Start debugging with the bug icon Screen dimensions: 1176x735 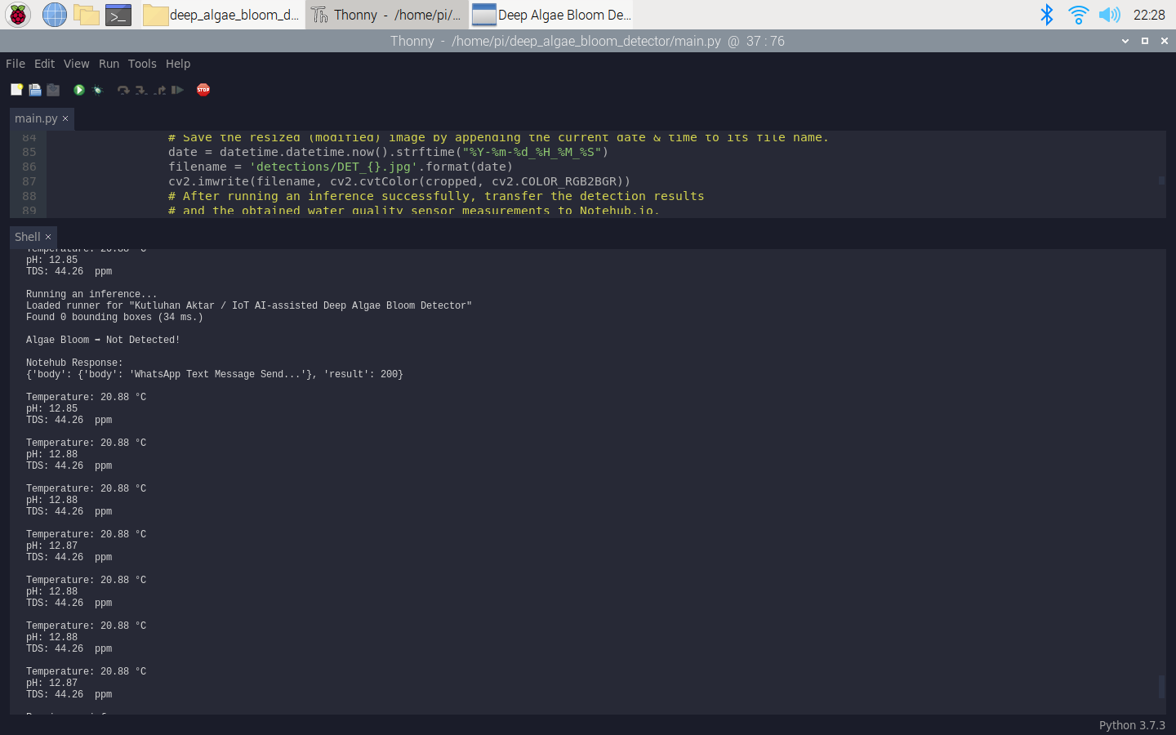(98, 90)
